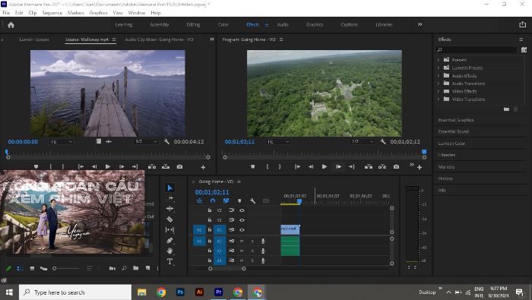The height and width of the screenshot is (300, 532).
Task: Click Overwrite in Source monitor
Action: click(166, 167)
